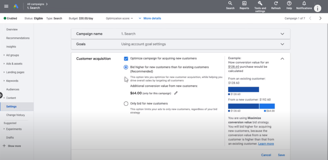328x160 pixels.
Task: Click the Search magnifier icon
Action: (x=230, y=4)
